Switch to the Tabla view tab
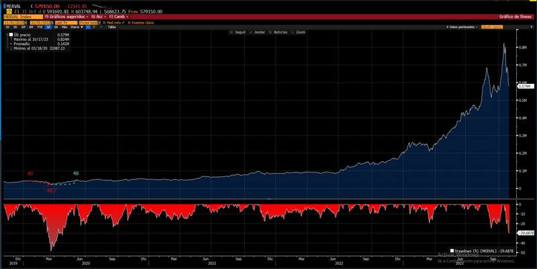This screenshot has width=537, height=269. 111,27
